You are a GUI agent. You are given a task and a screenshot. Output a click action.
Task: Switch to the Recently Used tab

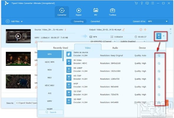pos(60,48)
